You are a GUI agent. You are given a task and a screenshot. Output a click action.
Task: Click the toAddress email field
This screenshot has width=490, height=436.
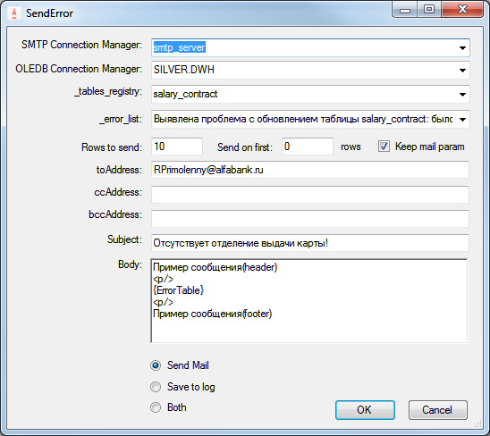pyautogui.click(x=310, y=170)
